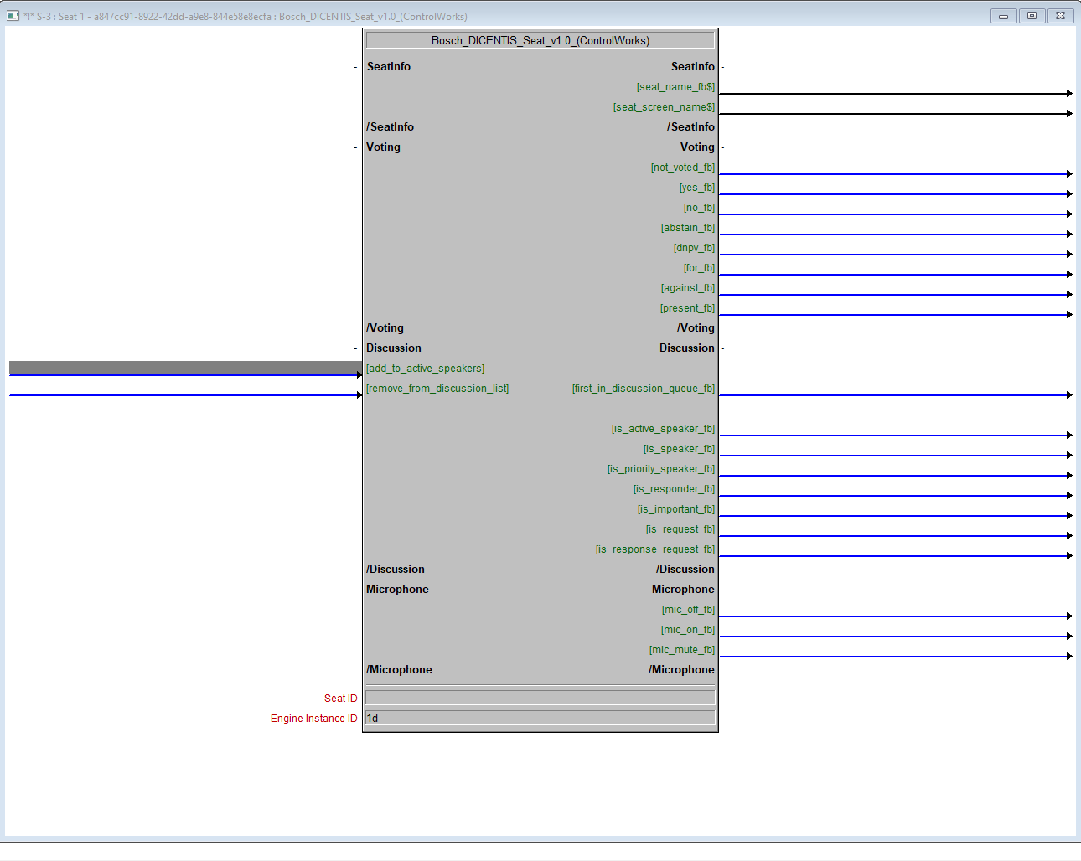Click the seat_name_fb$ output signal line
The width and height of the screenshot is (1081, 861).
895,94
